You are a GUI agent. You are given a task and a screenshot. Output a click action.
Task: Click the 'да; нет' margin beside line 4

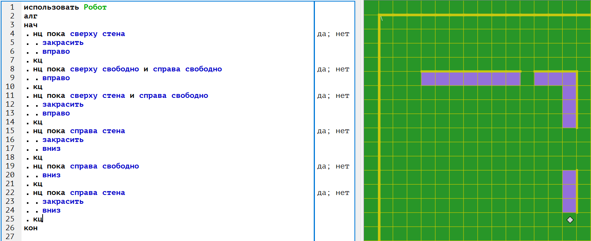333,34
